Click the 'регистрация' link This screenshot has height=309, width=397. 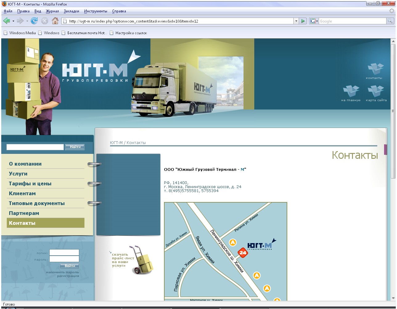[x=68, y=276]
